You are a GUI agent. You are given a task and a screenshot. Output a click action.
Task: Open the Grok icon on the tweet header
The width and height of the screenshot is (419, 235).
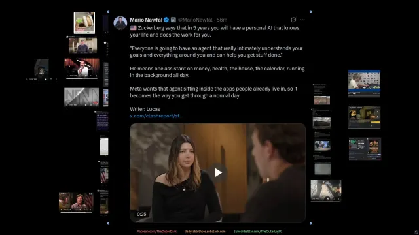(x=293, y=20)
